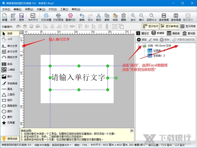Select the 矩形 rectangle tool
Viewport: 197px width, 148px height.
pos(10,100)
